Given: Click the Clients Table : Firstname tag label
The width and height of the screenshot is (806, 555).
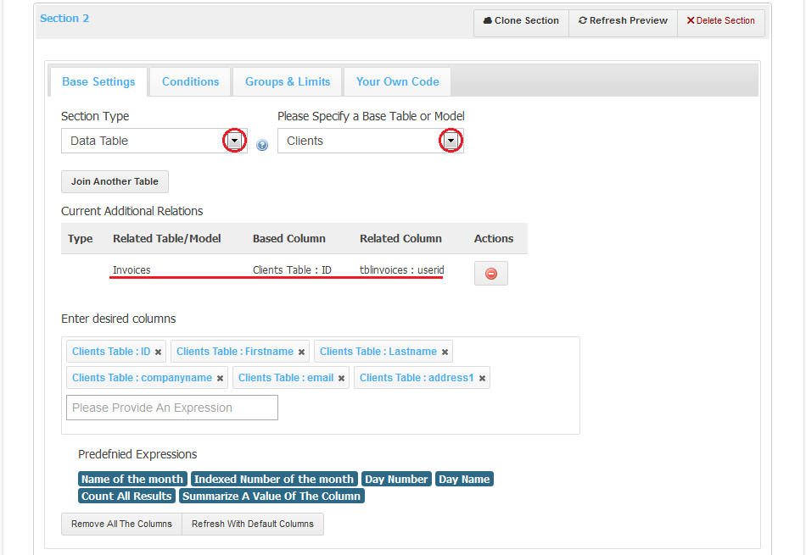Looking at the screenshot, I should 235,352.
